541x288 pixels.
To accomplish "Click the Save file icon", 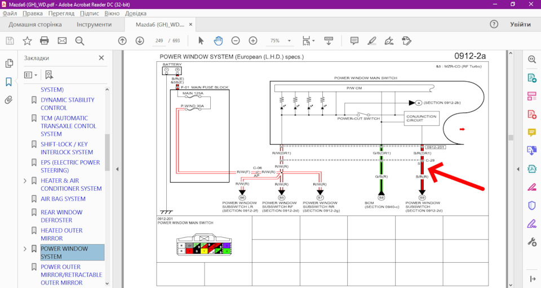I will 10,40.
